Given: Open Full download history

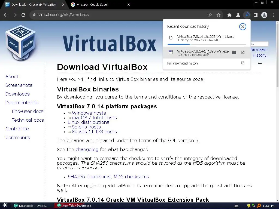Looking at the screenshot, I should pyautogui.click(x=207, y=63).
